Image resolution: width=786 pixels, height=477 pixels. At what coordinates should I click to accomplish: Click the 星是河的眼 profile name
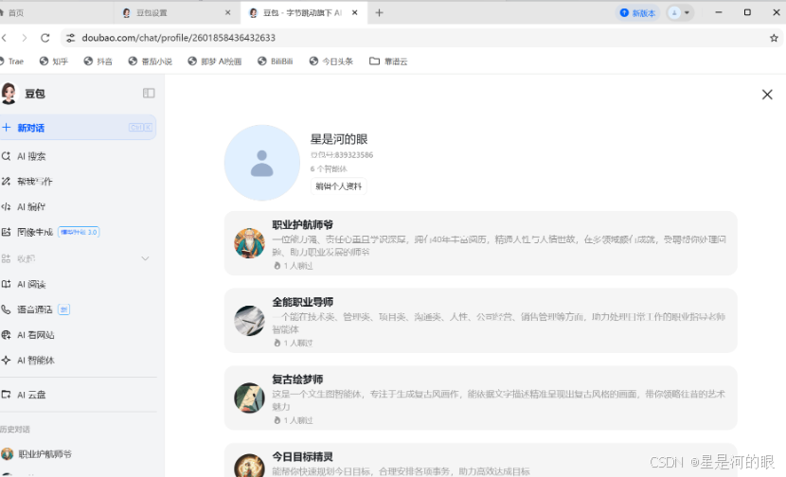pos(339,139)
